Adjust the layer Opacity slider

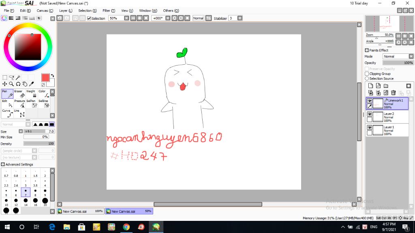tap(398, 63)
